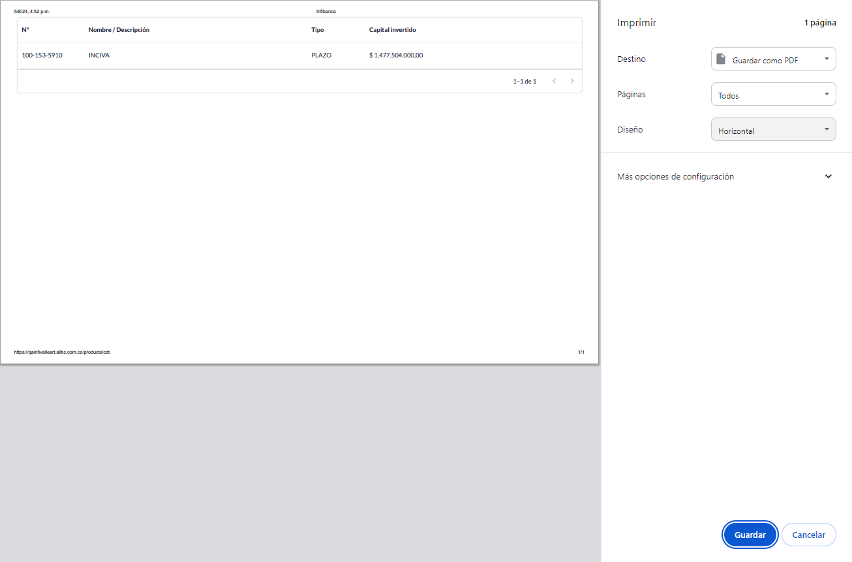Viewport: 852px width, 562px height.
Task: Click the 1–1 de 1 pagination text
Action: pyautogui.click(x=525, y=82)
